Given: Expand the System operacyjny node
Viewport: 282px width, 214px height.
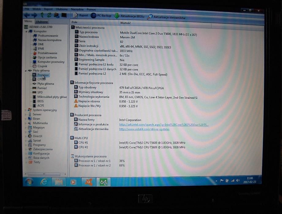Looking at the screenshot, I should (x=25, y=110).
